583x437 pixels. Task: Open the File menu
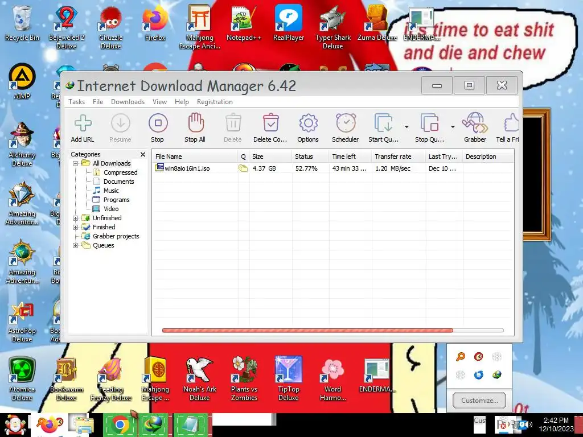click(x=98, y=102)
